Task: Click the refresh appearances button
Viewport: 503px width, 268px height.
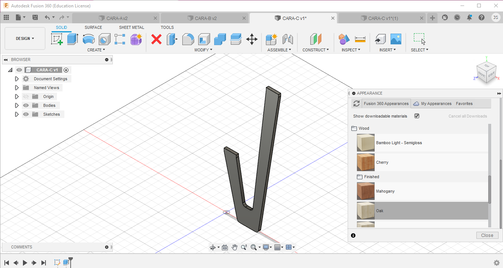Action: (356, 104)
